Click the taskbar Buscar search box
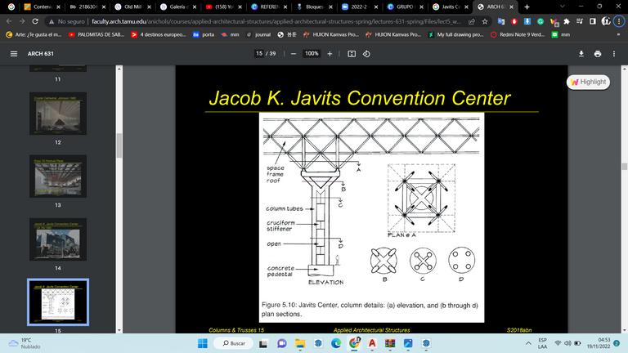 click(234, 343)
